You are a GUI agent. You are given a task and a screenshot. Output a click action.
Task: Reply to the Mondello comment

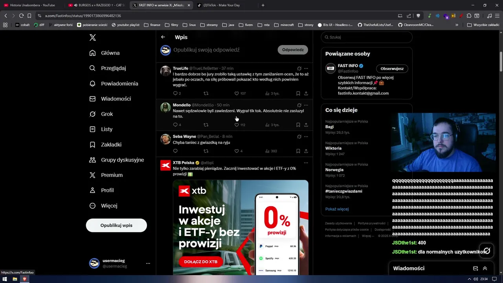pos(175,125)
